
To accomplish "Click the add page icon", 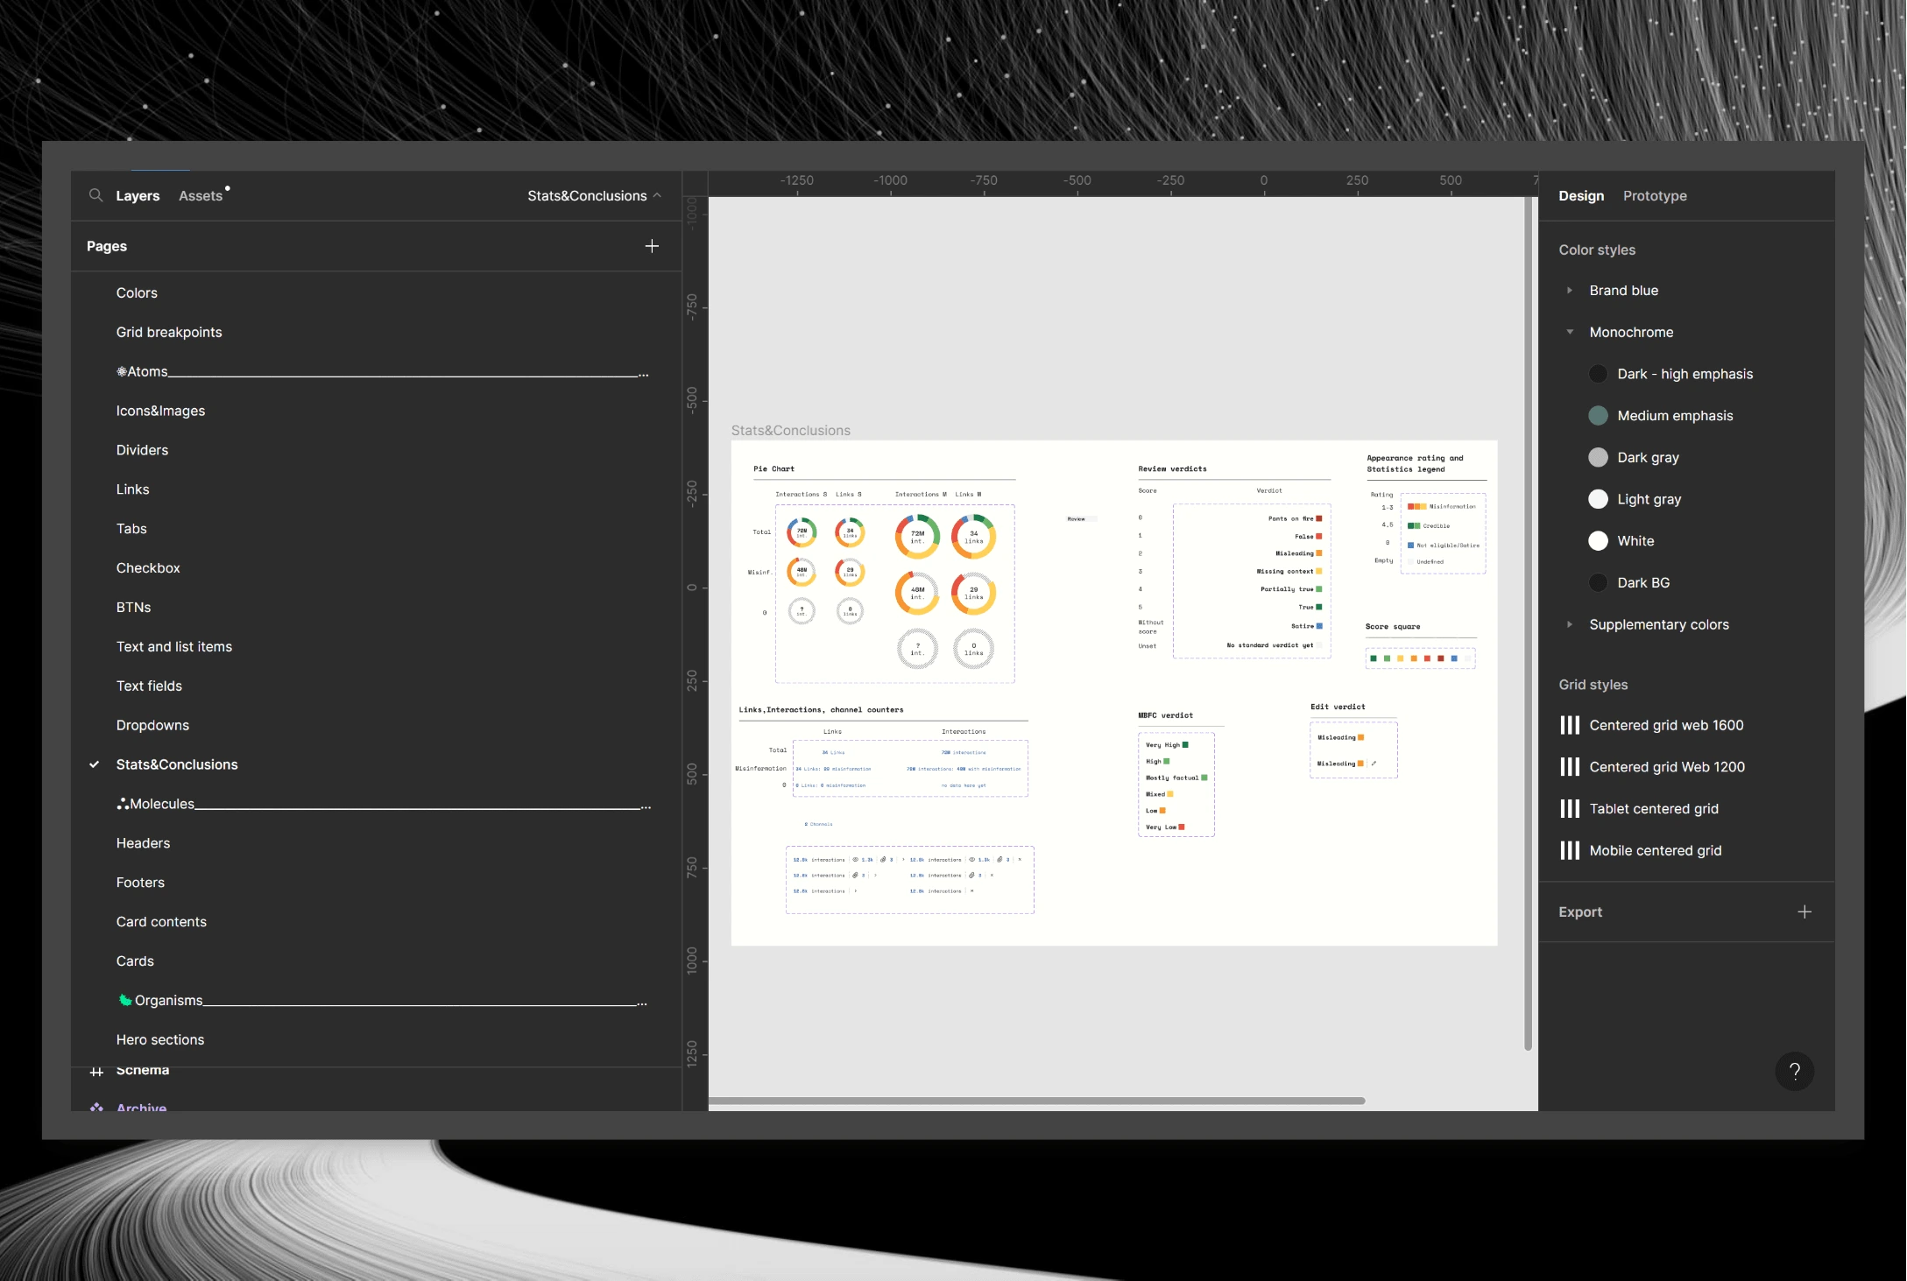I will [x=652, y=246].
